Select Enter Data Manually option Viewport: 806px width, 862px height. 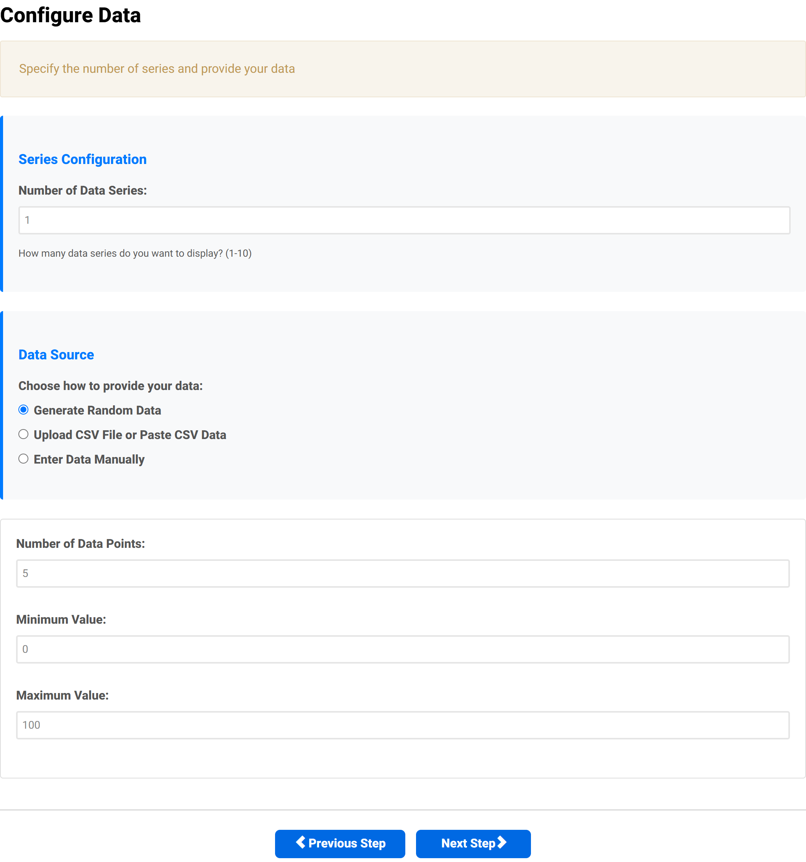pos(23,459)
